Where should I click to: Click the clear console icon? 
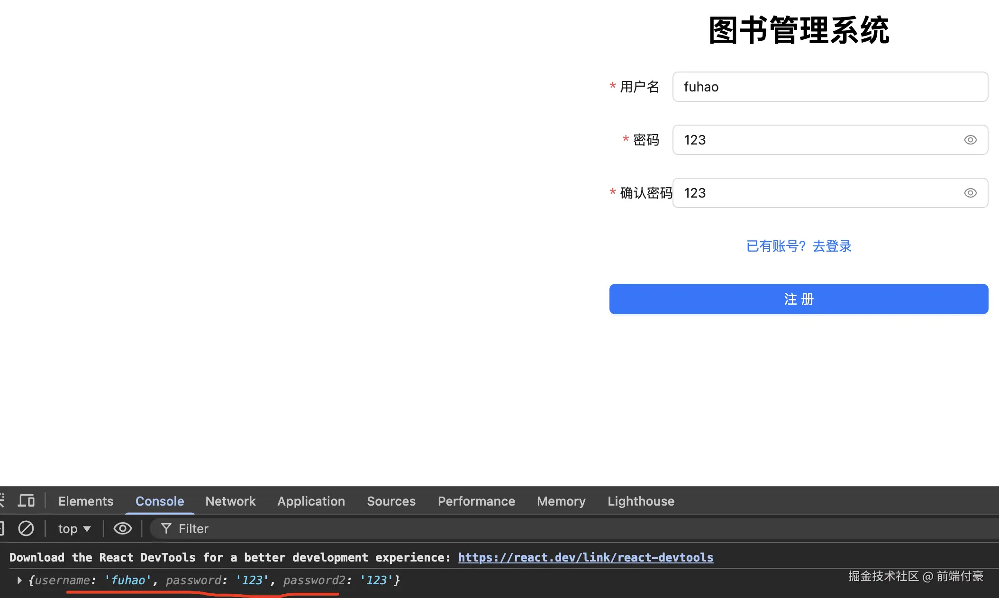(x=26, y=528)
